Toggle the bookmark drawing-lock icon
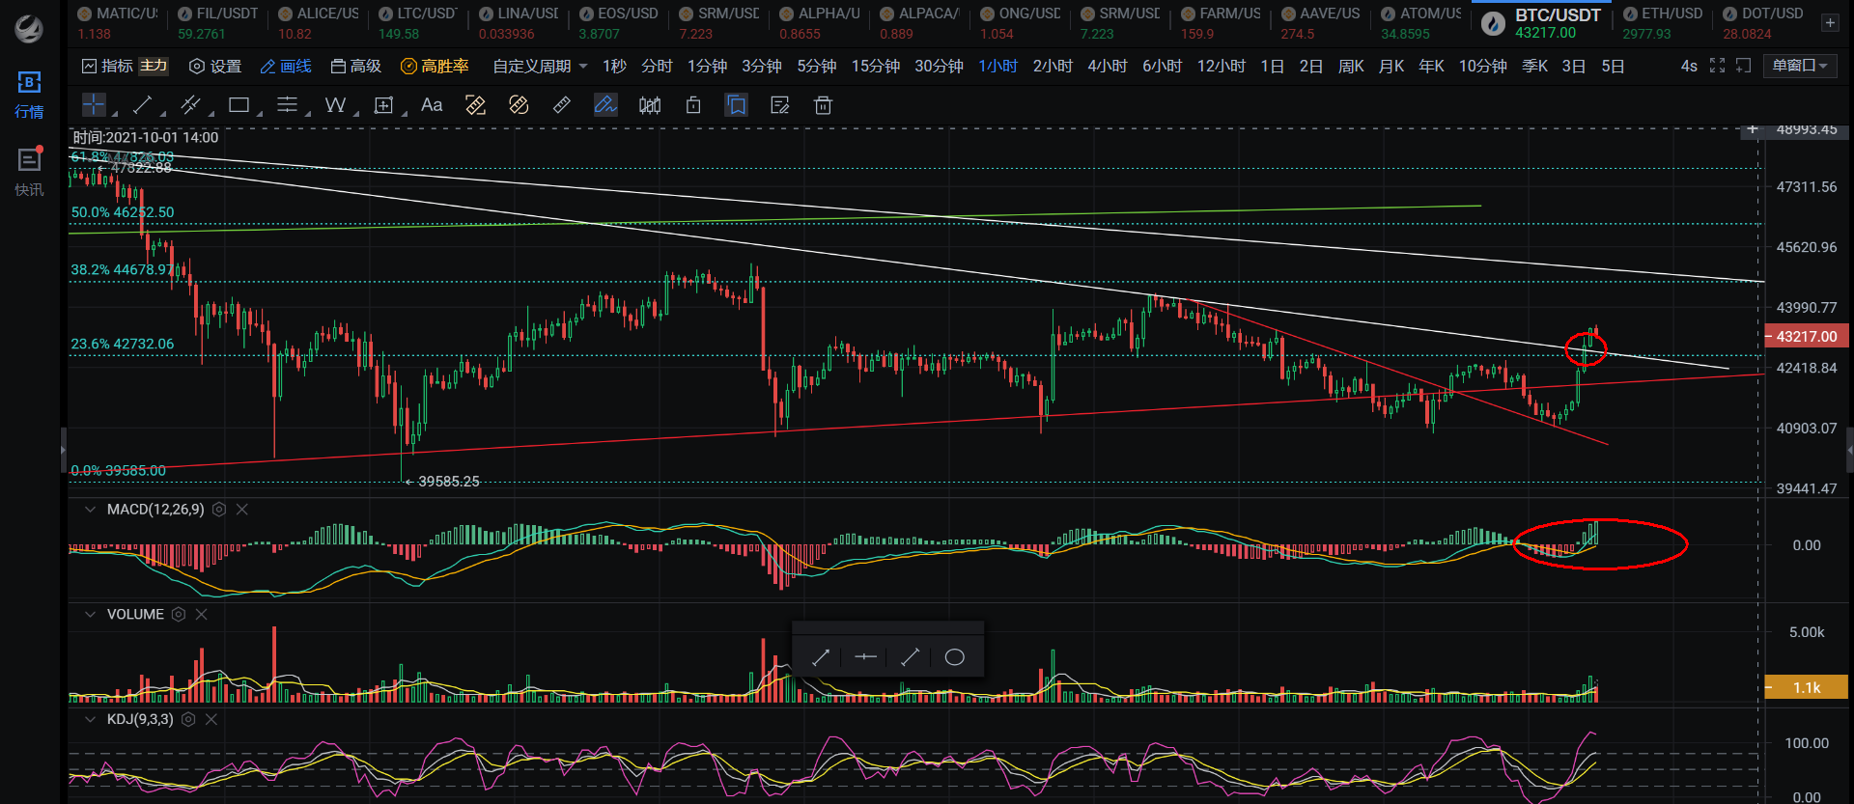This screenshot has height=804, width=1854. point(737,105)
